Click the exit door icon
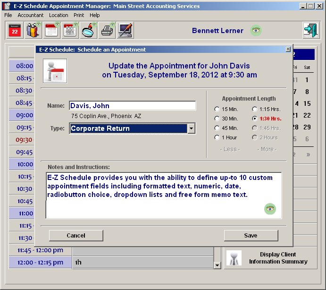 pyautogui.click(x=310, y=31)
